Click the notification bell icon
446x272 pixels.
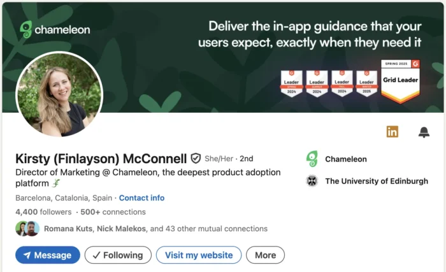tap(424, 132)
